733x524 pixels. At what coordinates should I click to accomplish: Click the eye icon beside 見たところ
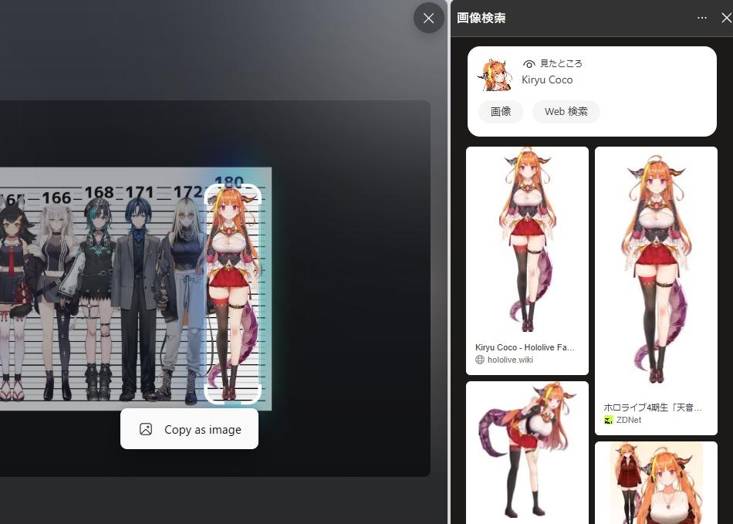(529, 64)
